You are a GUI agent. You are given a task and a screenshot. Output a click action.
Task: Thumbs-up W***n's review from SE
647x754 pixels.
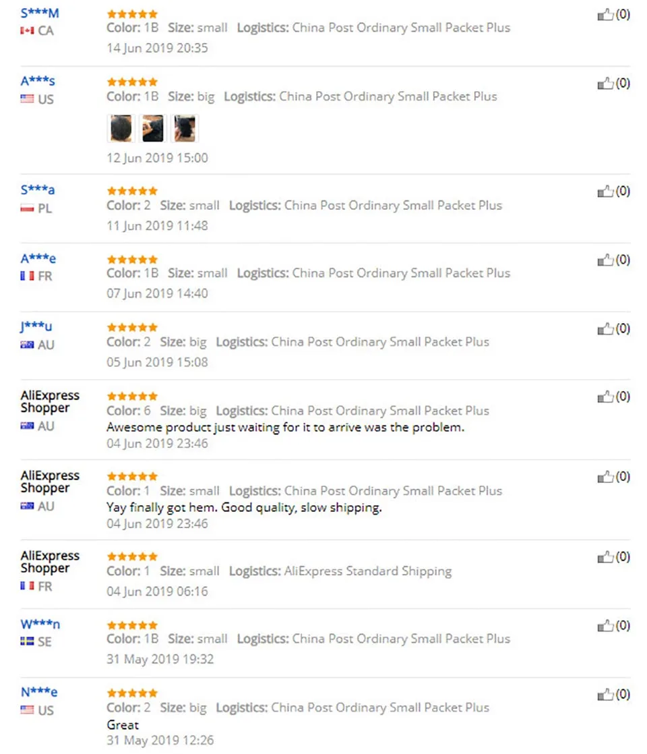[606, 626]
